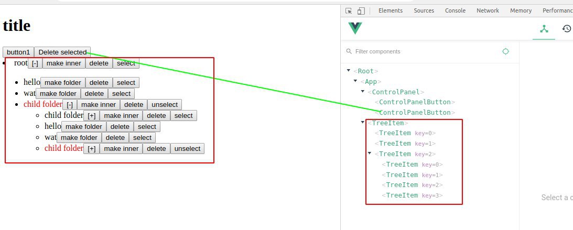Make folder from nested wat item
573x230 pixels.
pos(79,138)
